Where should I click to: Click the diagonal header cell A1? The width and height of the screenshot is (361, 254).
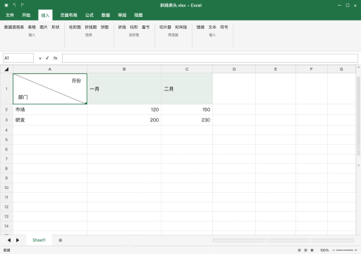[x=50, y=89]
